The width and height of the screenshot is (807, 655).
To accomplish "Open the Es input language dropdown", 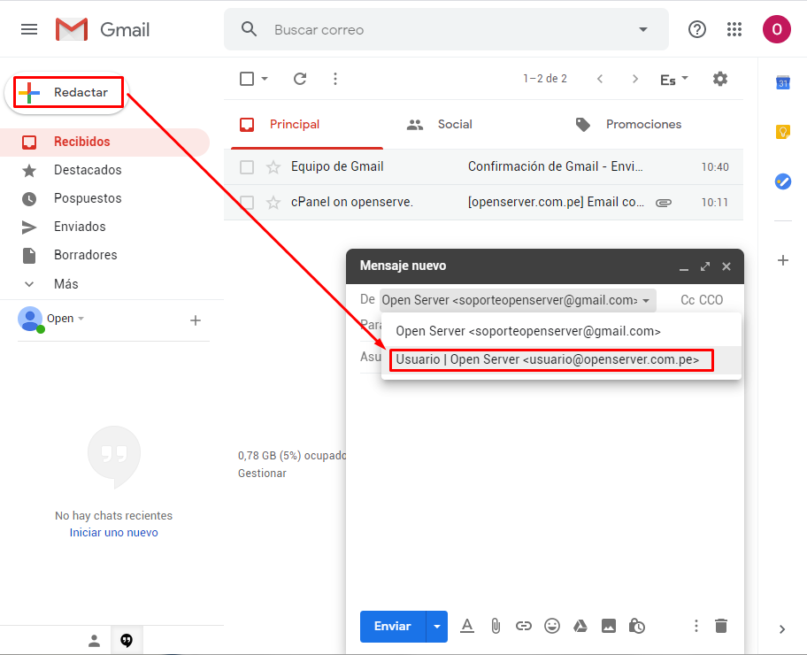I will [x=673, y=80].
